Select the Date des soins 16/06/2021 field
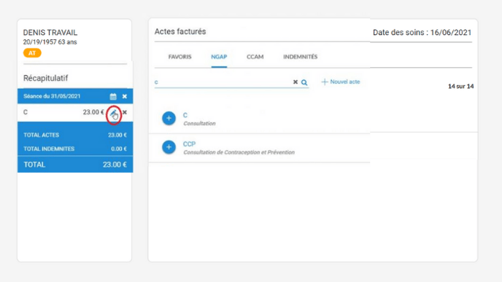 tap(422, 33)
